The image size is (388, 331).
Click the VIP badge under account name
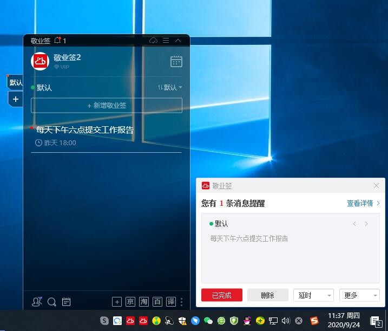62,67
